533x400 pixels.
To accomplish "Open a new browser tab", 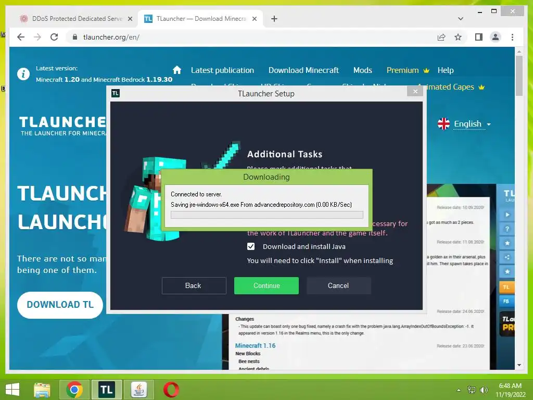I will pyautogui.click(x=274, y=19).
